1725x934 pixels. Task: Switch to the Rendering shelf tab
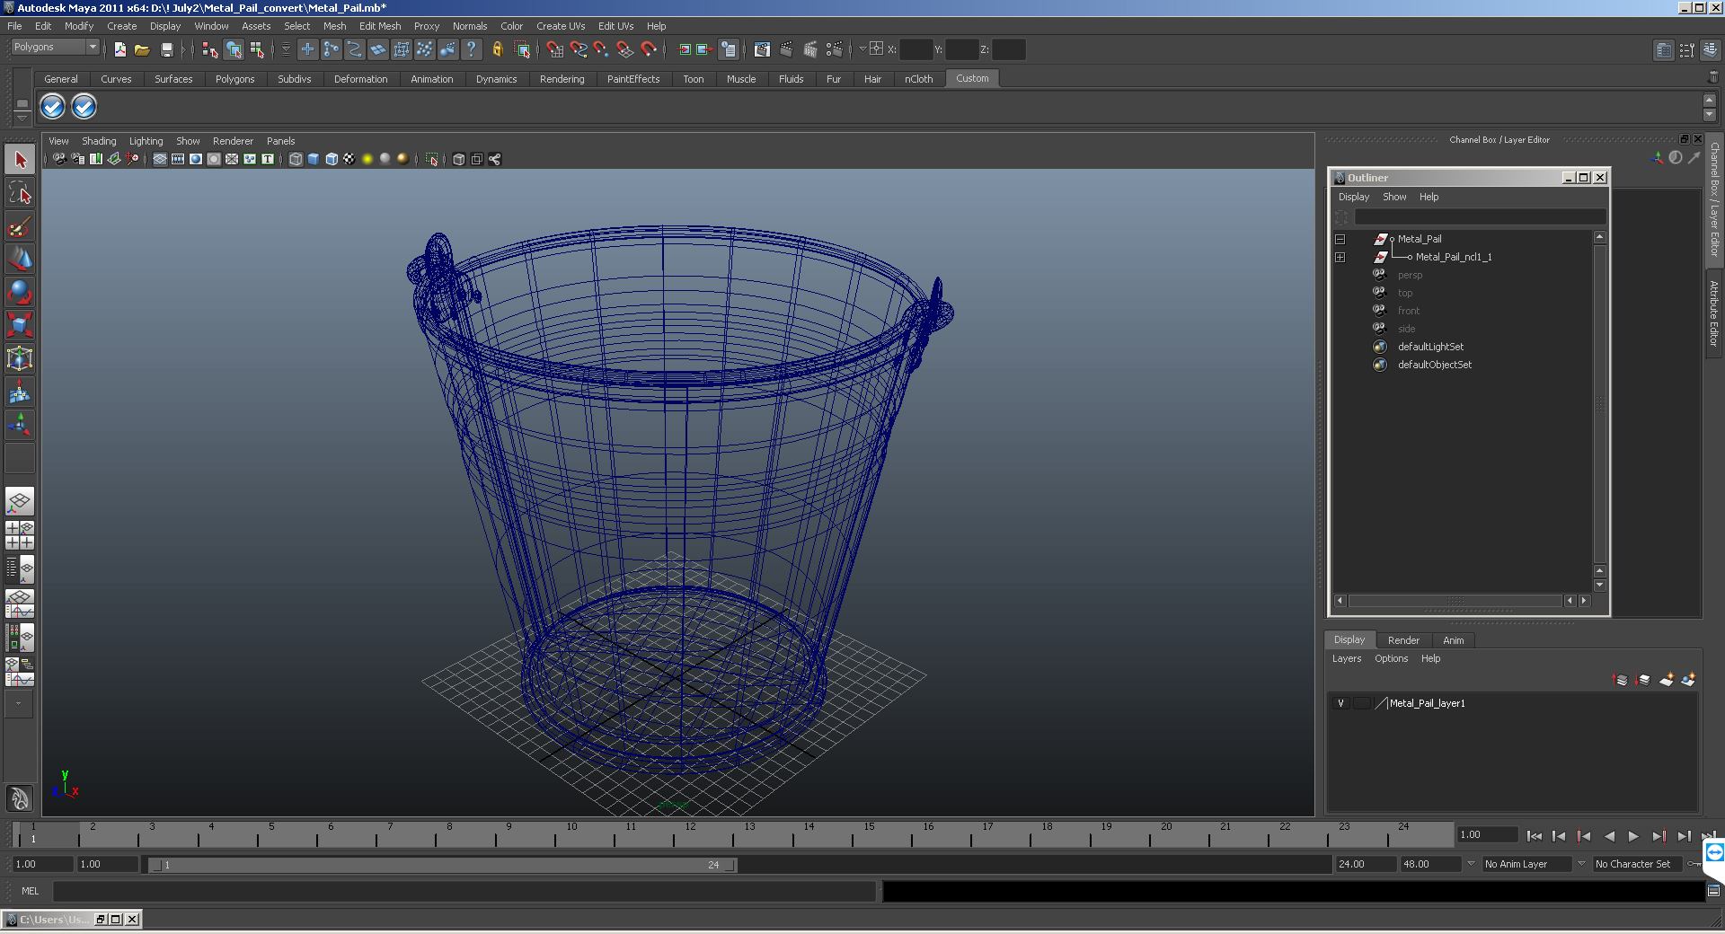click(562, 79)
